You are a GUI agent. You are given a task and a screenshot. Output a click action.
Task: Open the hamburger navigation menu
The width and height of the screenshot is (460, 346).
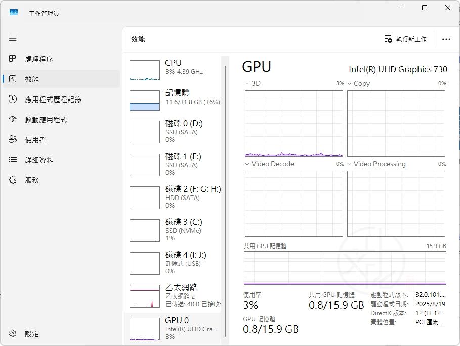coord(13,38)
